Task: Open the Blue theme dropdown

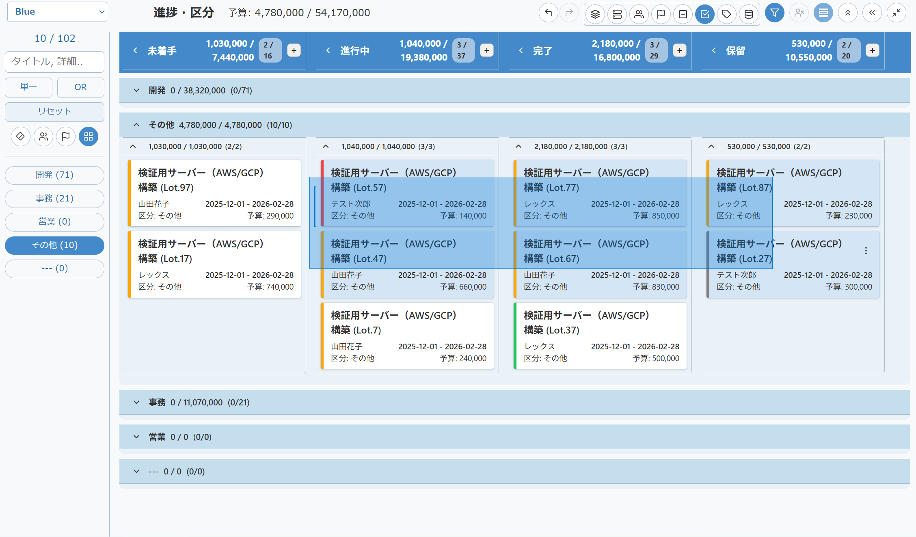Action: point(57,12)
